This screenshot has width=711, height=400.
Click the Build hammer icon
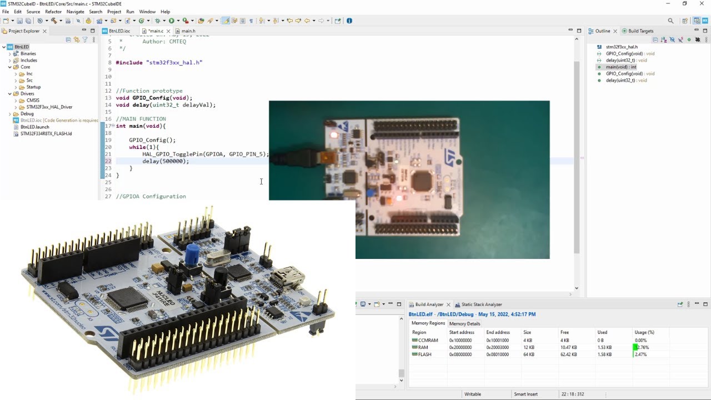tap(54, 21)
